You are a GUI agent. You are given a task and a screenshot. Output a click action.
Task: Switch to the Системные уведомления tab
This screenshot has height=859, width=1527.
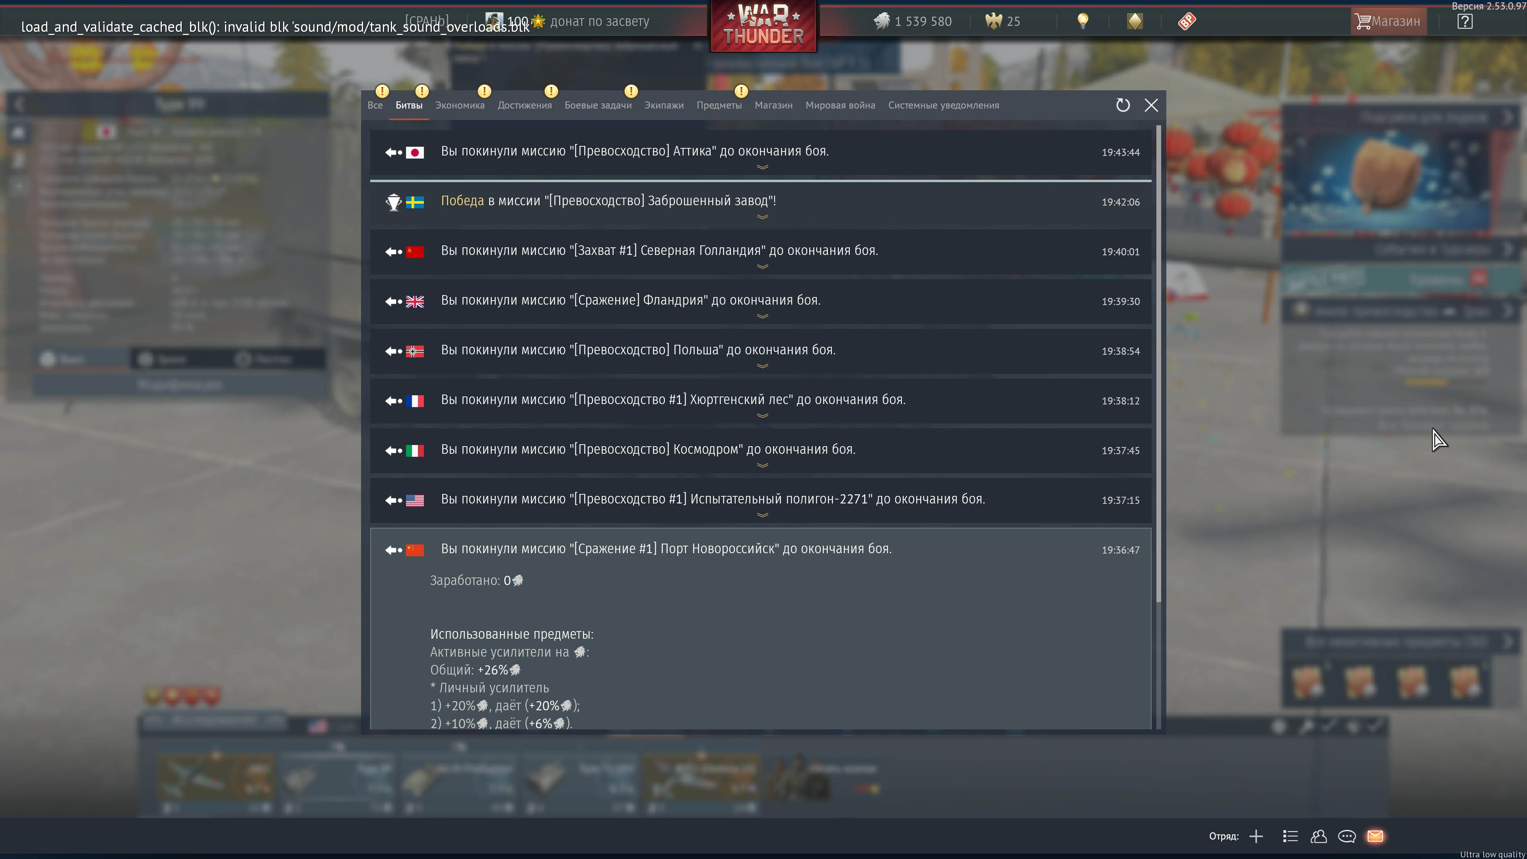943,105
